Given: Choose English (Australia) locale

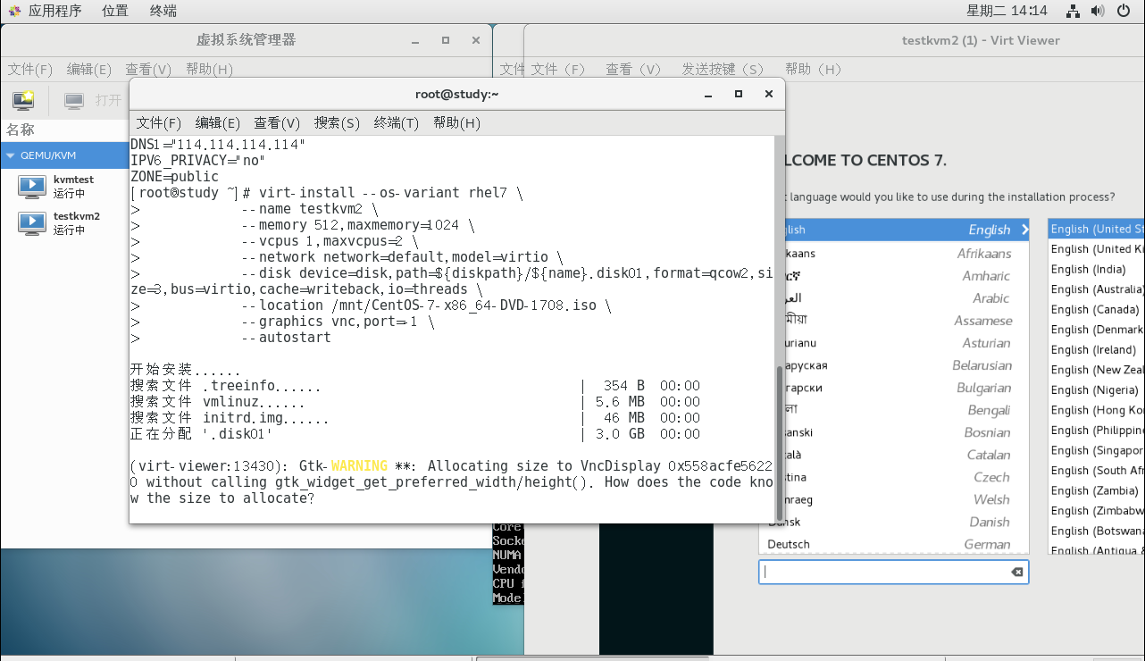Looking at the screenshot, I should pyautogui.click(x=1096, y=289).
